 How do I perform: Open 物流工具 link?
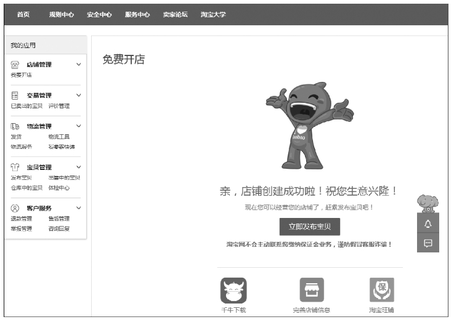(59, 137)
